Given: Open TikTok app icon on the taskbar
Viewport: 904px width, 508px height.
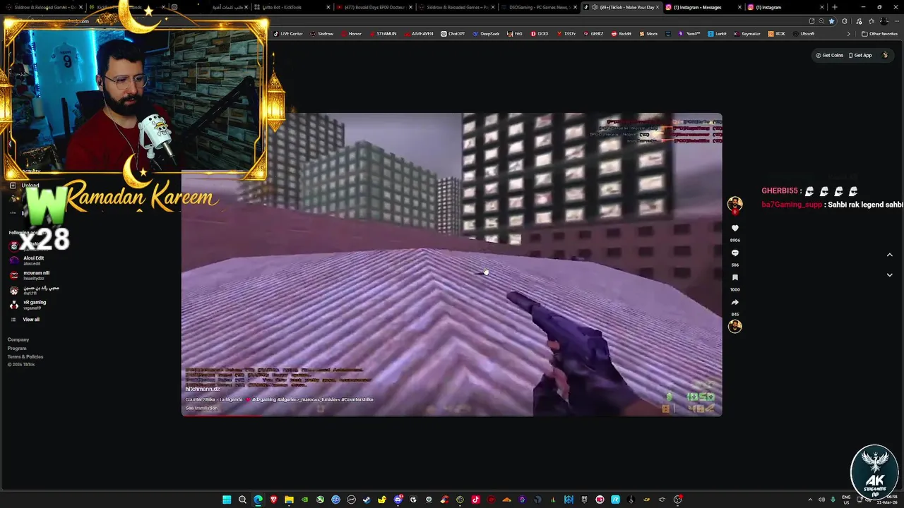Looking at the screenshot, I should 475,500.
